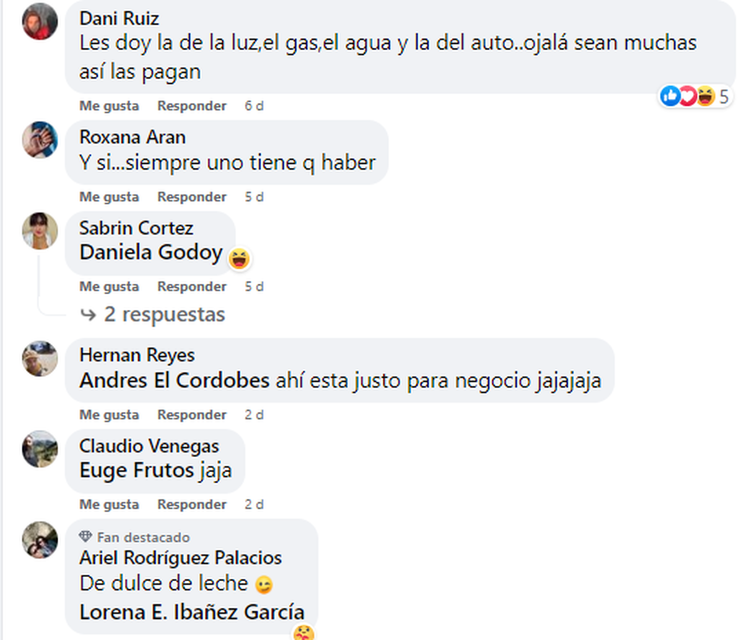Open Ariel Rodríguez Palacios's avatar

pyautogui.click(x=40, y=540)
